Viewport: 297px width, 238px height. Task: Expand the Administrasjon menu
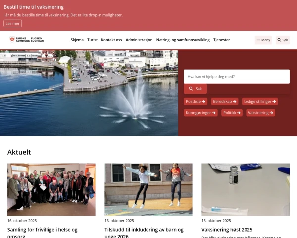tap(139, 40)
